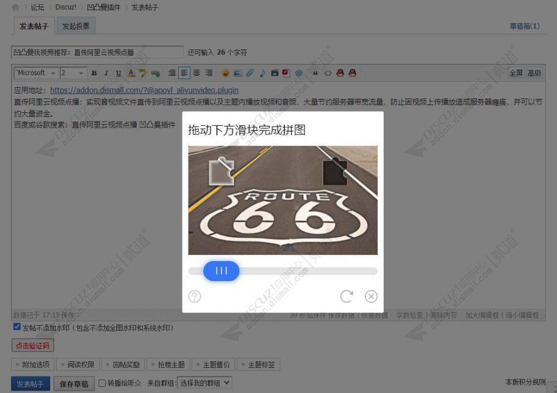This screenshot has width=557, height=393.
Task: Click the captcha help question icon
Action: click(x=195, y=296)
